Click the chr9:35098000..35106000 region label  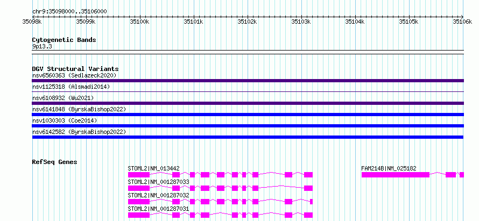(x=69, y=12)
